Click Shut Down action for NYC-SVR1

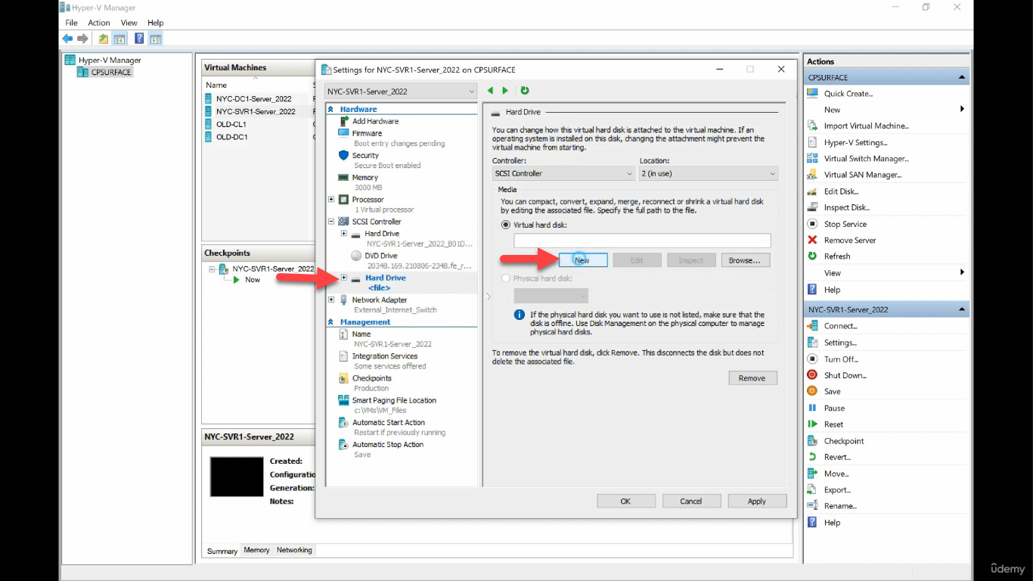pos(845,375)
